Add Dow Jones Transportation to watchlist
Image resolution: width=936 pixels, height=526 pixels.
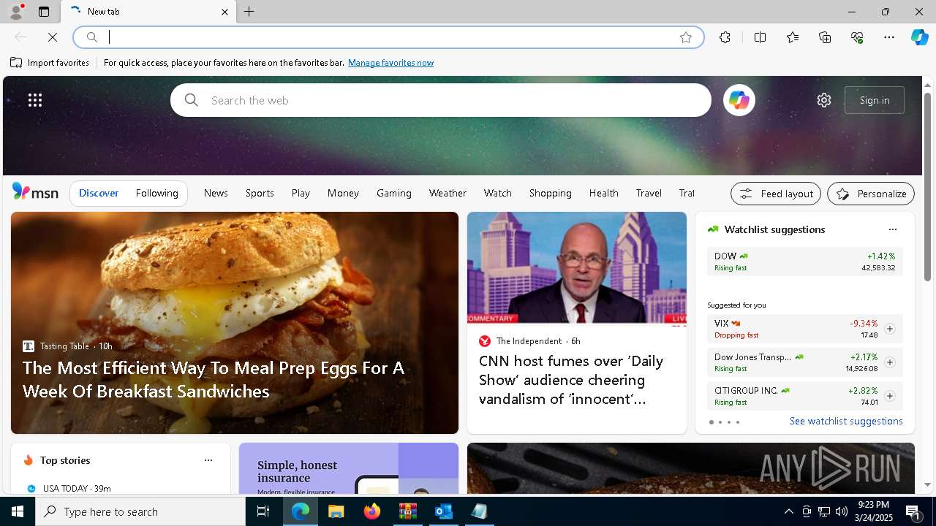pos(889,362)
